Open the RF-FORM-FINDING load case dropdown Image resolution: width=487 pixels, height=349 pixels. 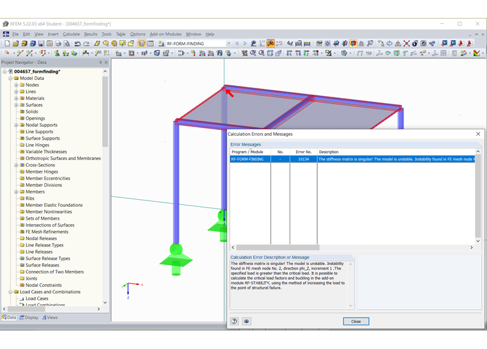pos(229,44)
